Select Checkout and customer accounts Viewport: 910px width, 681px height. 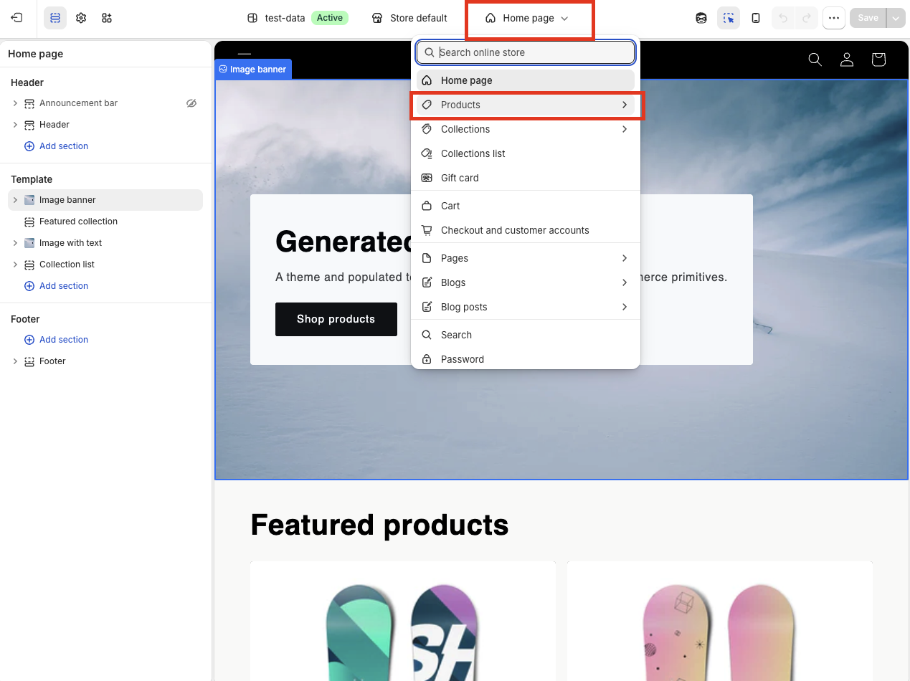pos(526,230)
